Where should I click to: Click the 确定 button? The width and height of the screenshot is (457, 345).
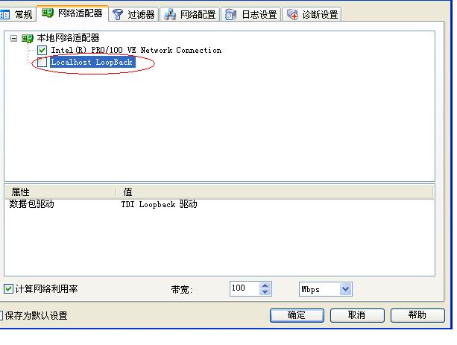coord(297,315)
